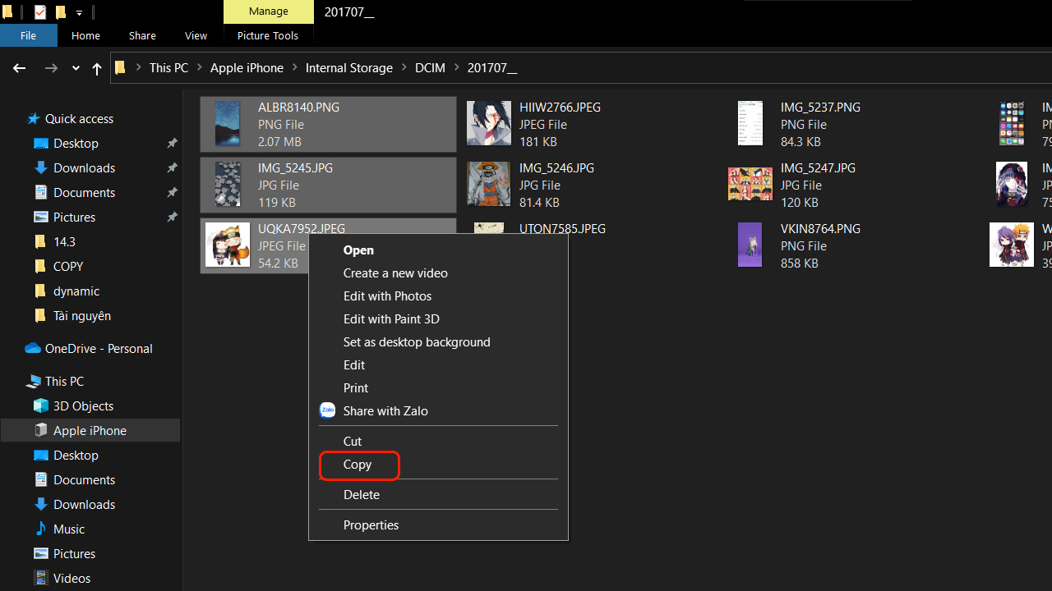The width and height of the screenshot is (1052, 591).
Task: Open Properties from the context menu
Action: (371, 525)
